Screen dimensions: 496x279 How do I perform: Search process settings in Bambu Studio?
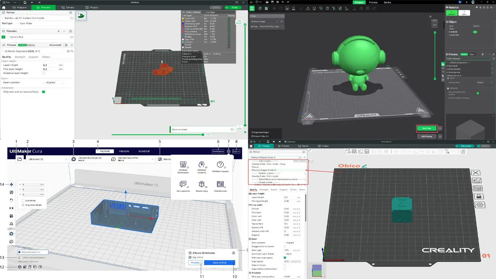72,51
